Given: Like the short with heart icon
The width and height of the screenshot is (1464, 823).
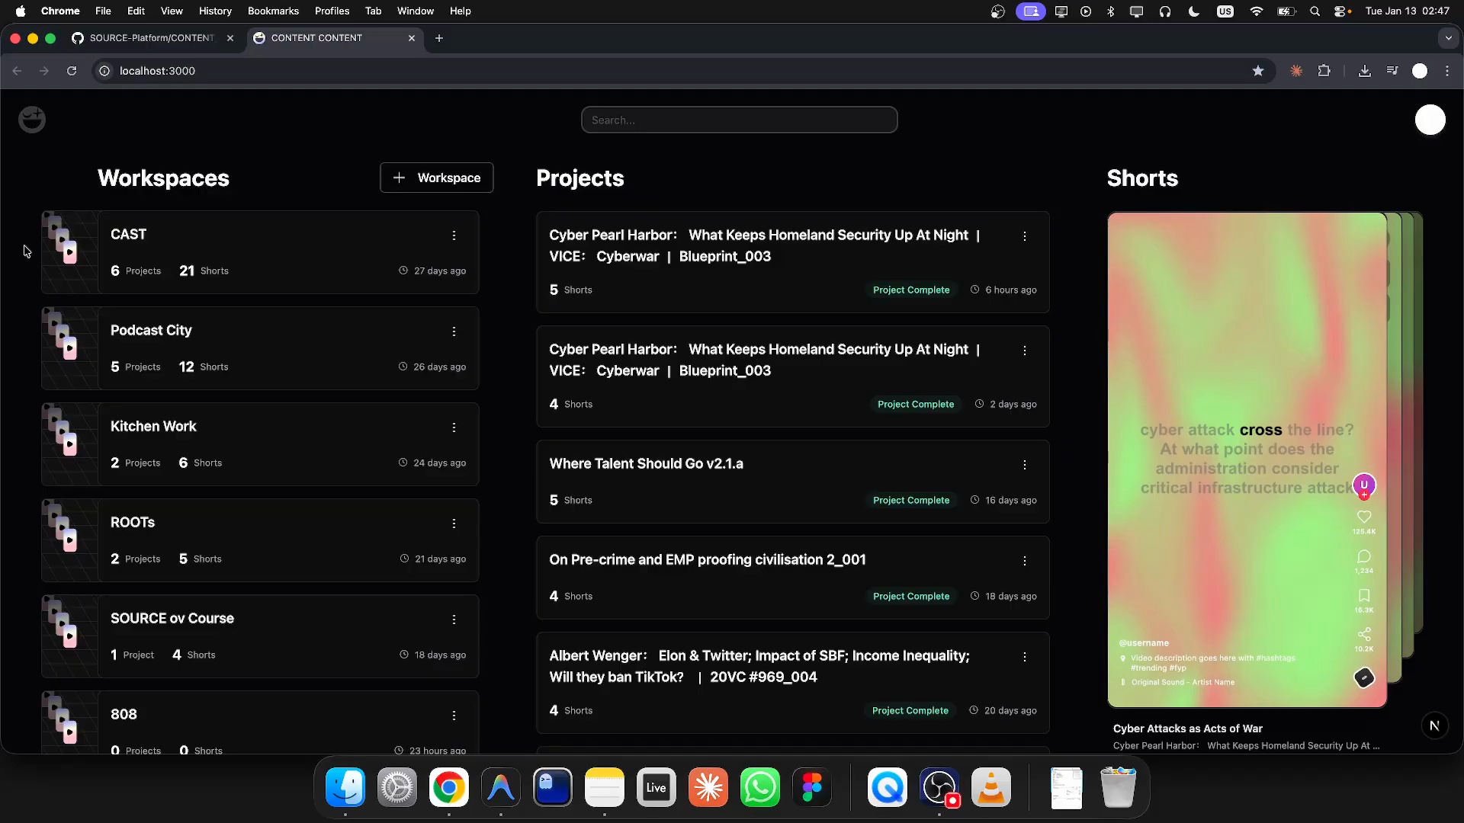Looking at the screenshot, I should pos(1364,517).
